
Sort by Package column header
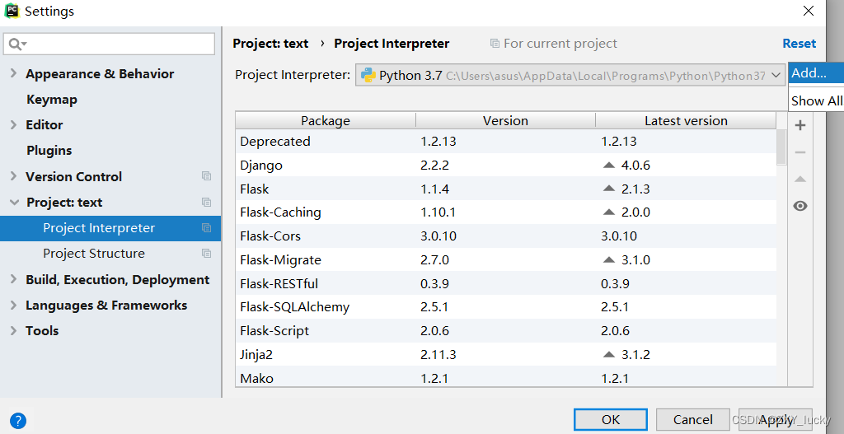coord(326,120)
